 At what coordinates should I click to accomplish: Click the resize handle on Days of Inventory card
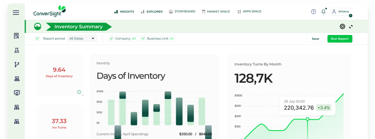click(x=82, y=95)
